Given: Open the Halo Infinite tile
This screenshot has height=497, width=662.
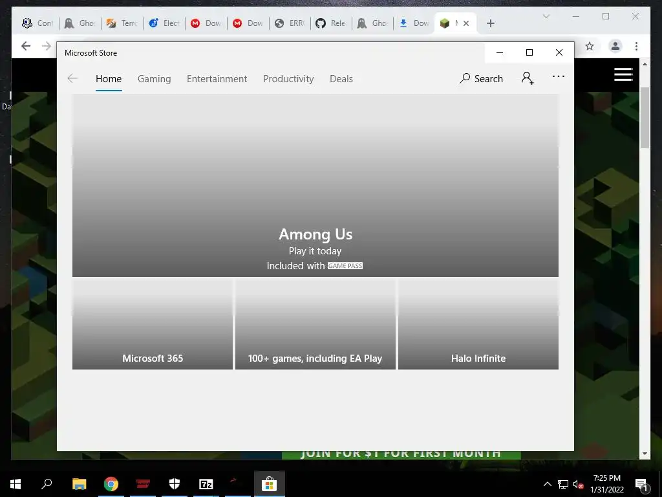Looking at the screenshot, I should coord(478,324).
